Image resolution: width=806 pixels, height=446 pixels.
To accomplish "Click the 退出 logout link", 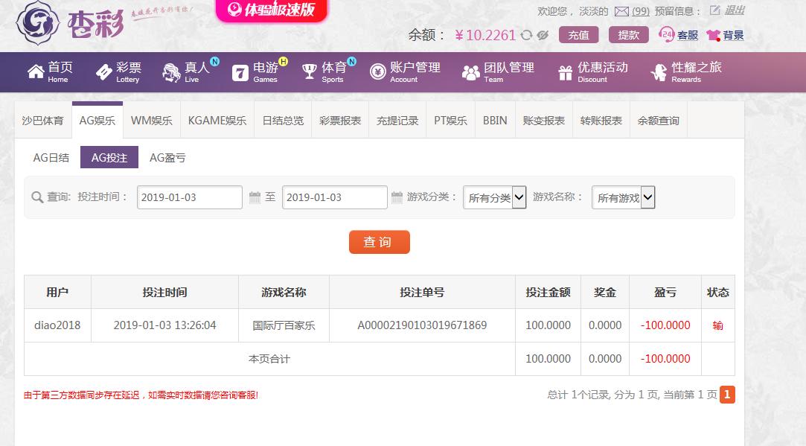I will click(x=735, y=10).
